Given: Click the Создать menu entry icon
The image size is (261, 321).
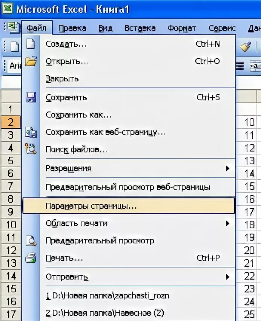Looking at the screenshot, I should click(31, 44).
